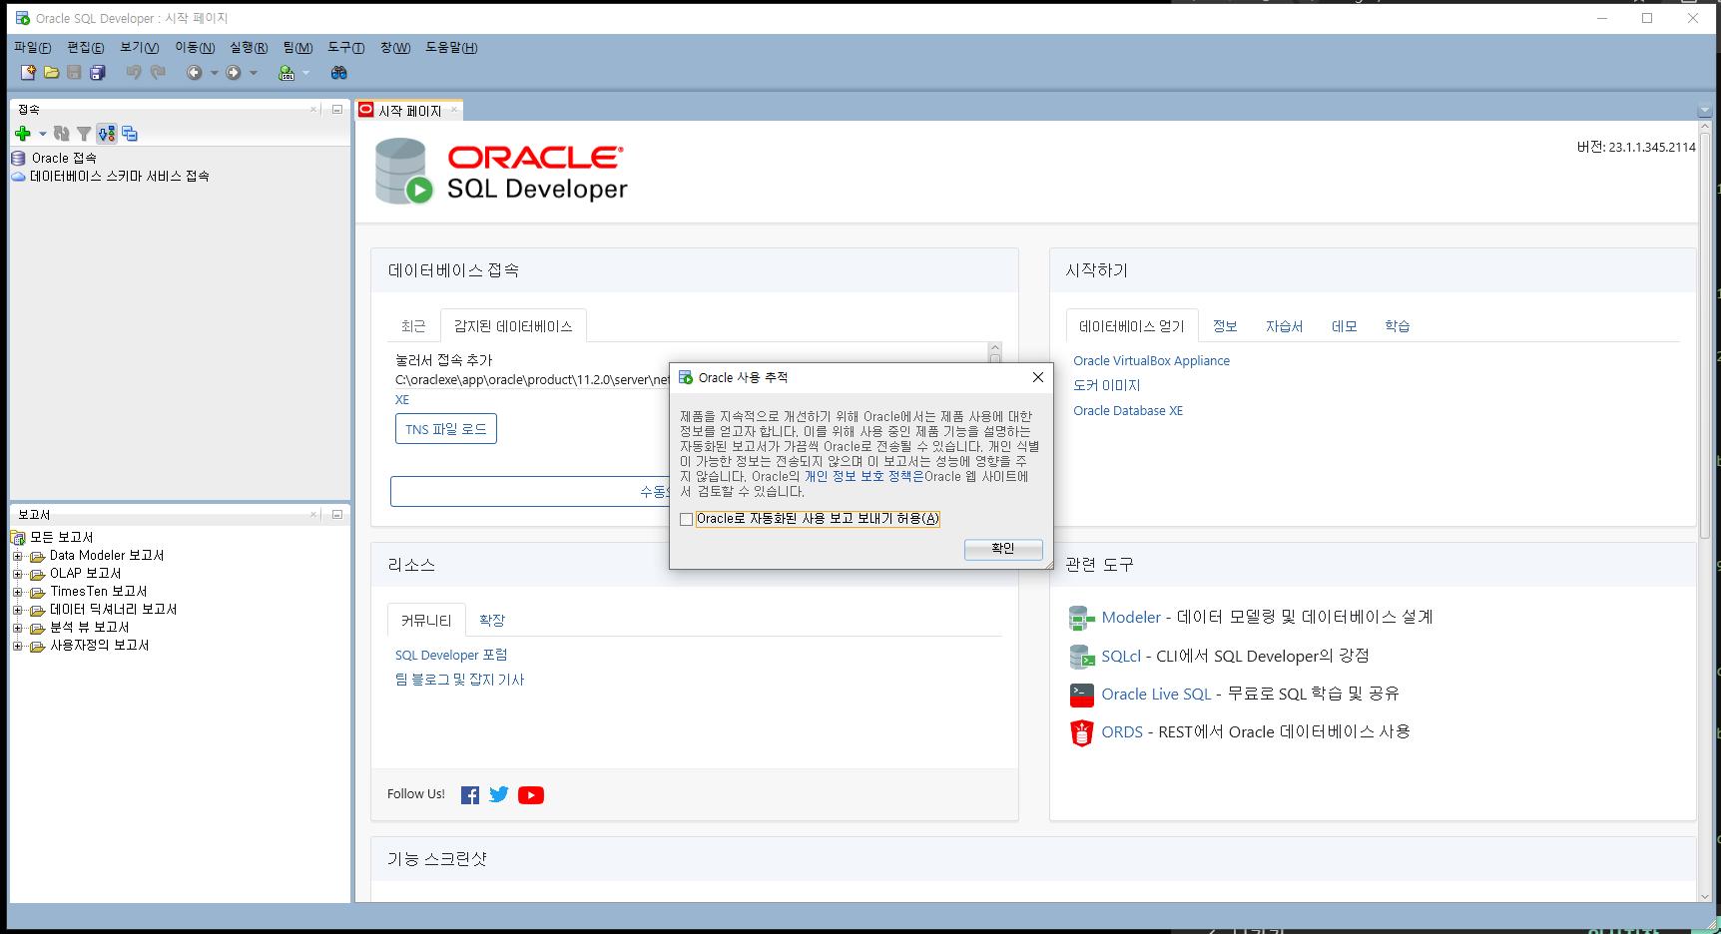Screen dimensions: 1721x934
Task: Open the 보기 menu
Action: [139, 48]
